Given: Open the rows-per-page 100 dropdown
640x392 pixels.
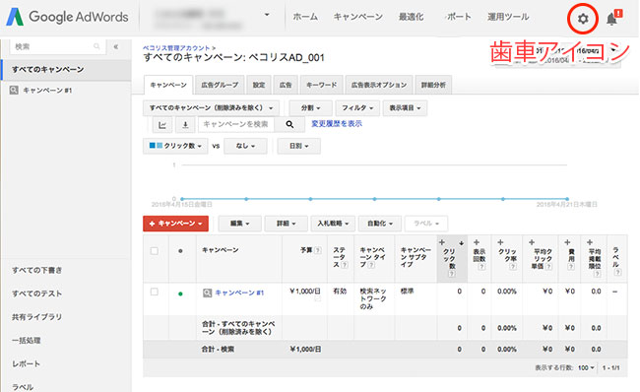Looking at the screenshot, I should 586,368.
